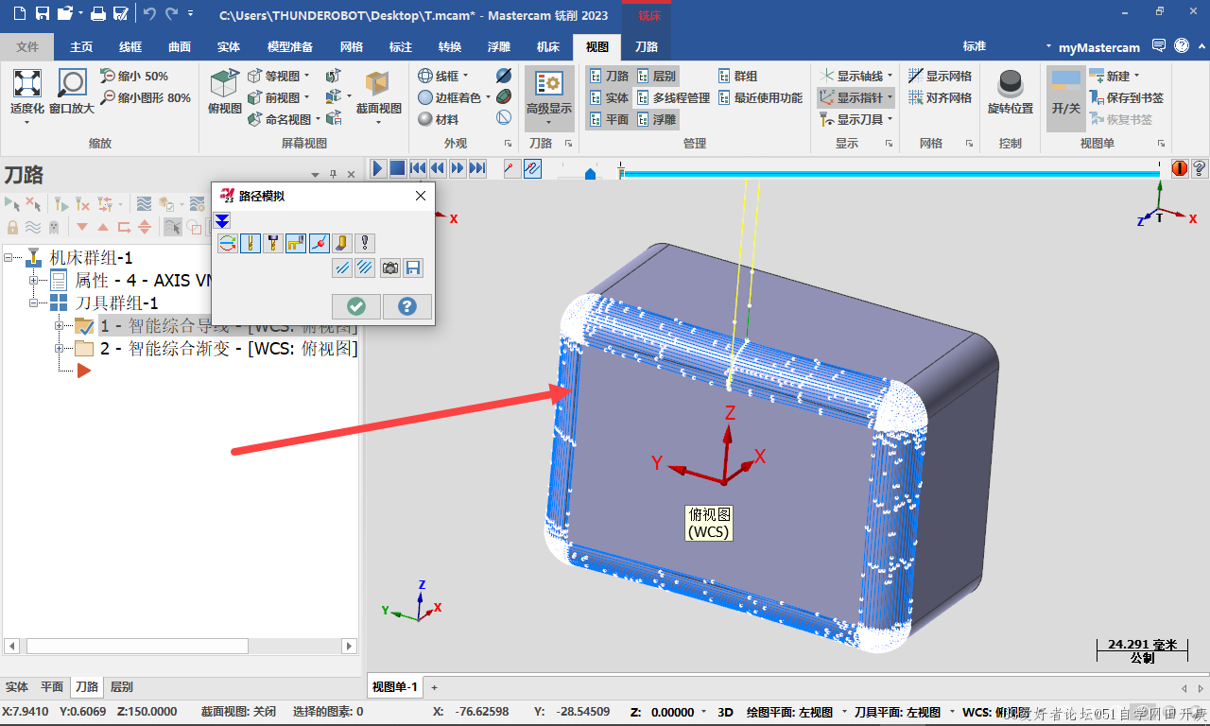1210x726 pixels.
Task: Toggle the 浮雕 manager panel
Action: (x=657, y=119)
